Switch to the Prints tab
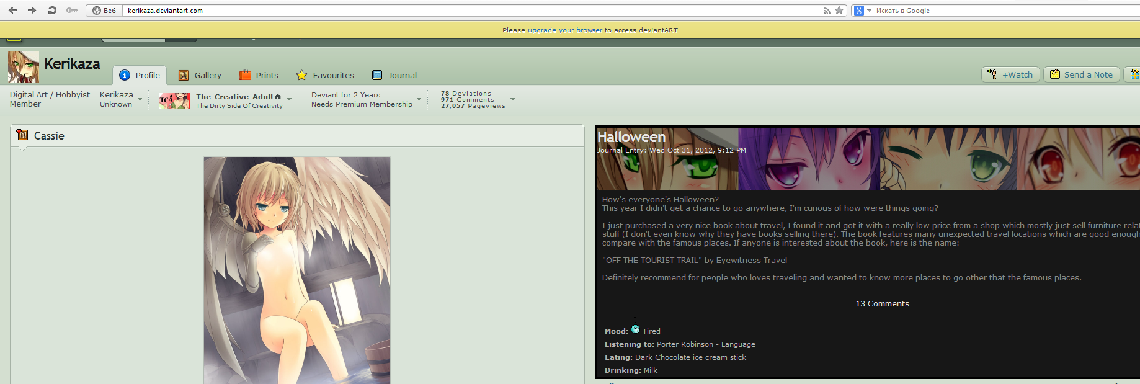 (259, 75)
